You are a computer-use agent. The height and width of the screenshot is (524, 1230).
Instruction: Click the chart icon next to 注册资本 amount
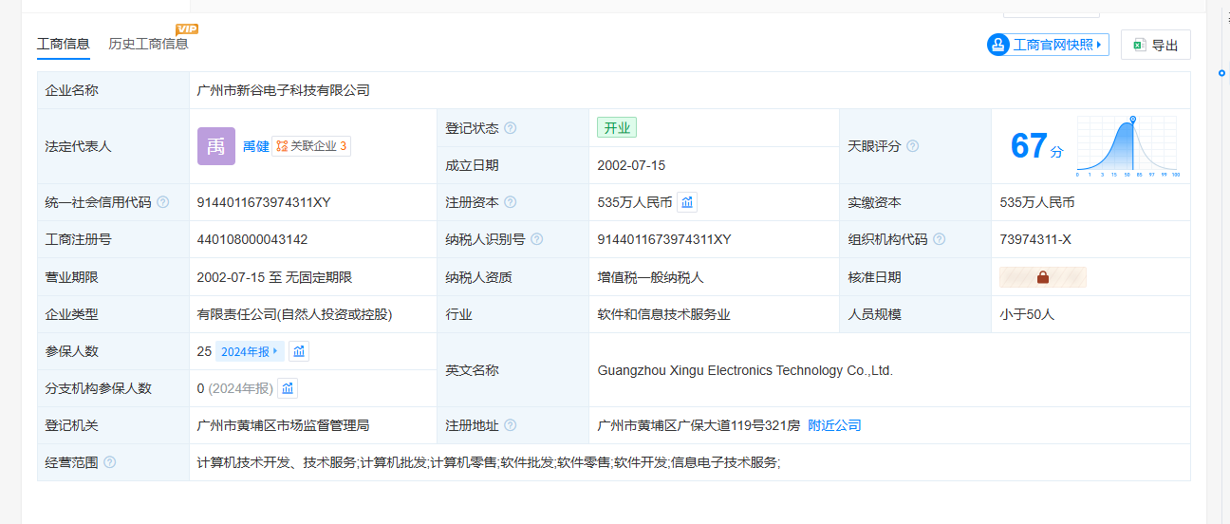688,202
